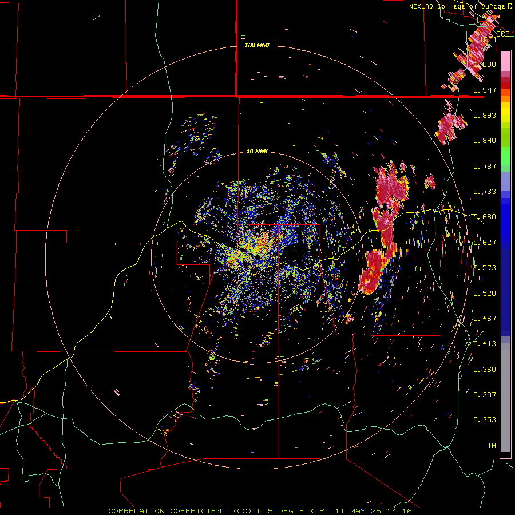Click the 0.840 scale value
Image resolution: width=515 pixels, height=515 pixels.
click(485, 141)
